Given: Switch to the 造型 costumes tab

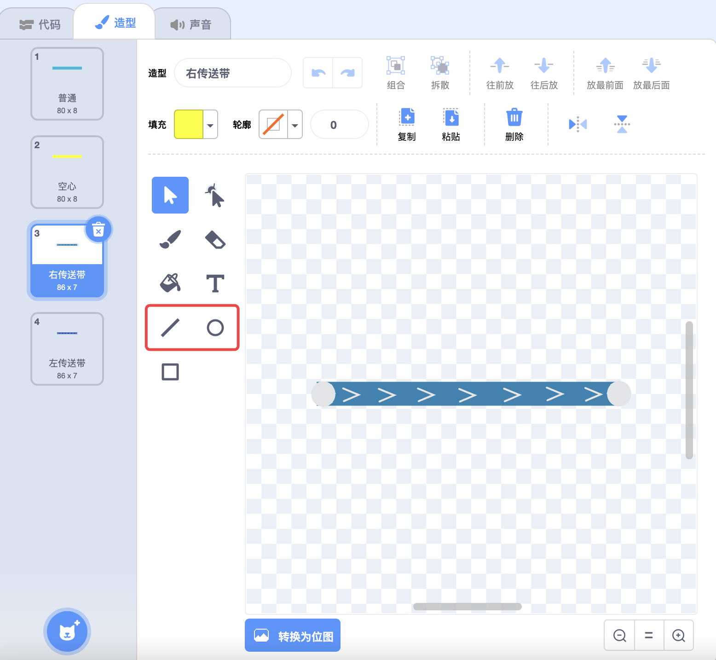Looking at the screenshot, I should click(x=115, y=22).
